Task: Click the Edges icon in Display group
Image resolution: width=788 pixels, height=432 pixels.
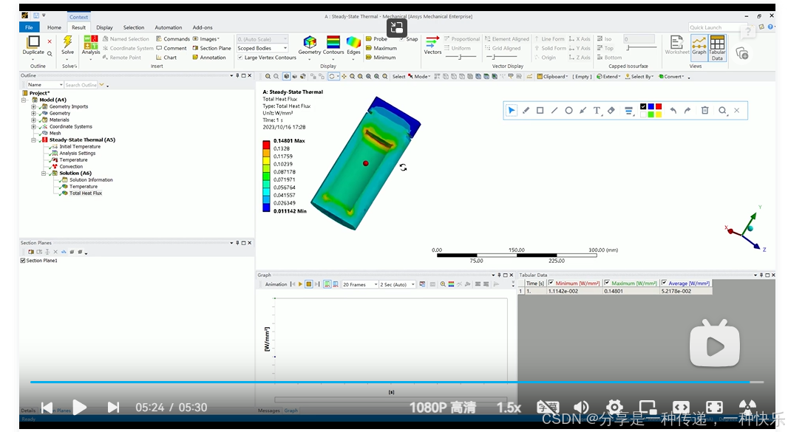Action: pos(353,44)
